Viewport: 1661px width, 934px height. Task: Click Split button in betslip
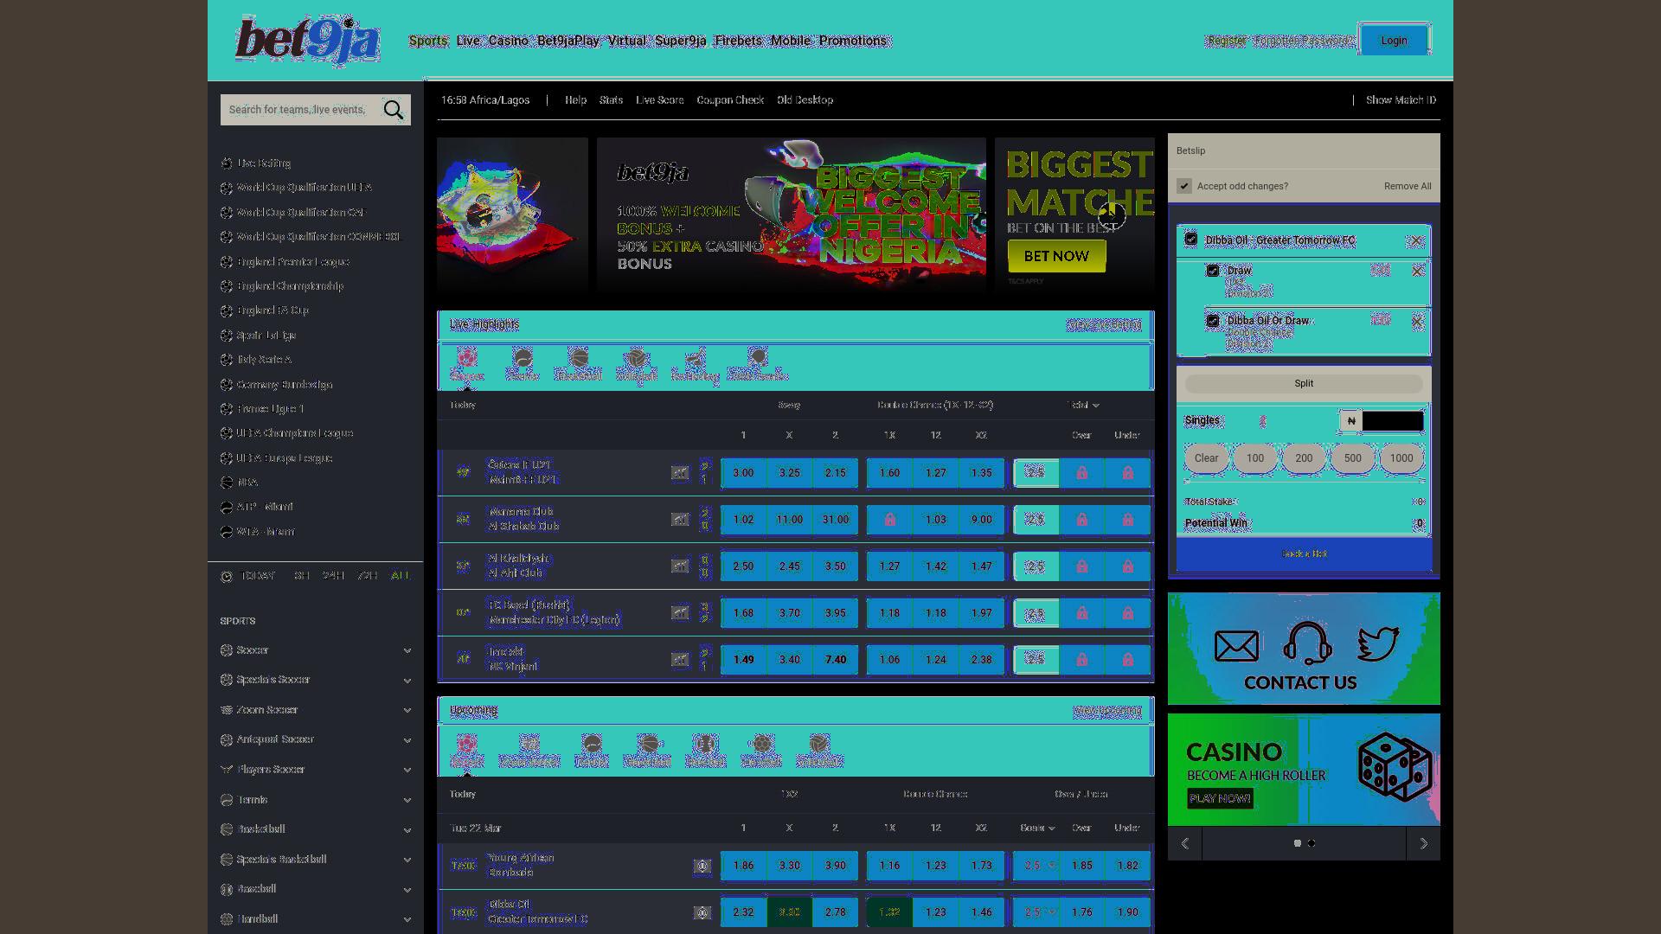click(x=1304, y=384)
